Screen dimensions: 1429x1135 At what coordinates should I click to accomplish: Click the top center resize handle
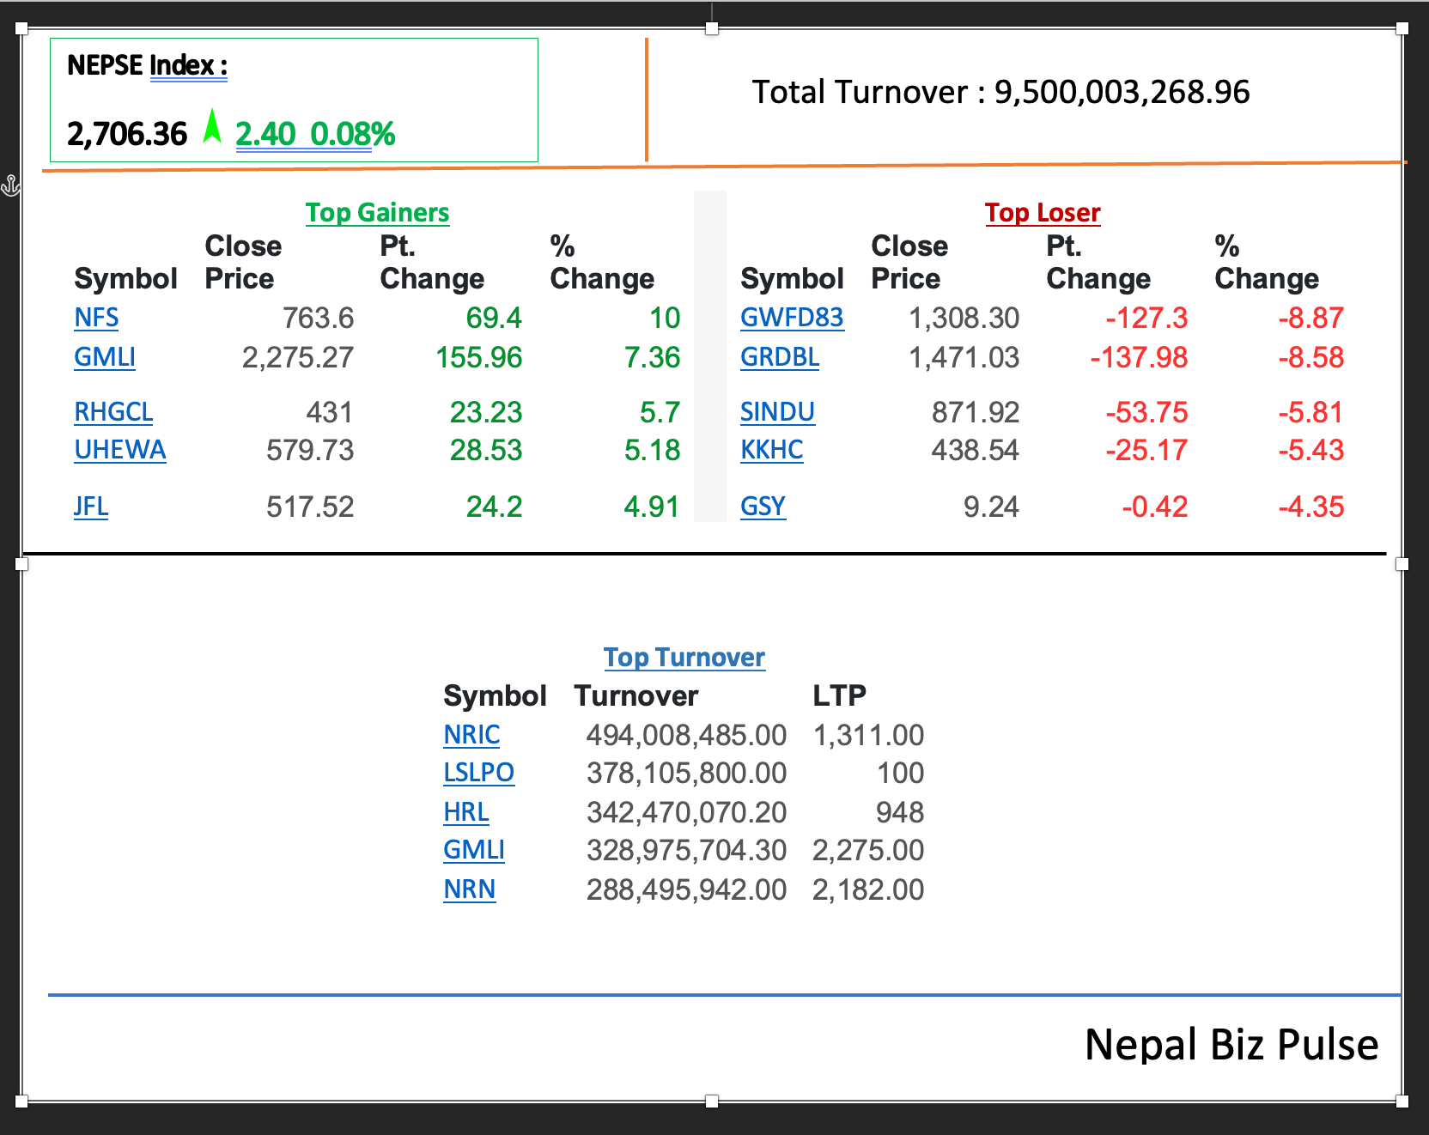[712, 29]
